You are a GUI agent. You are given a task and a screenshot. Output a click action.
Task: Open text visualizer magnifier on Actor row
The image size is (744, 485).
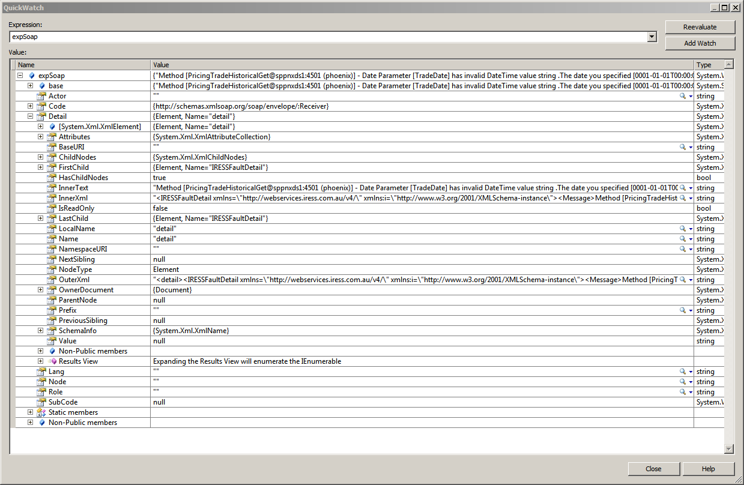[682, 96]
